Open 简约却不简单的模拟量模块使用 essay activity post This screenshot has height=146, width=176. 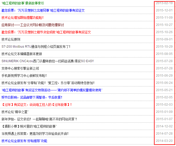click(x=52, y=90)
